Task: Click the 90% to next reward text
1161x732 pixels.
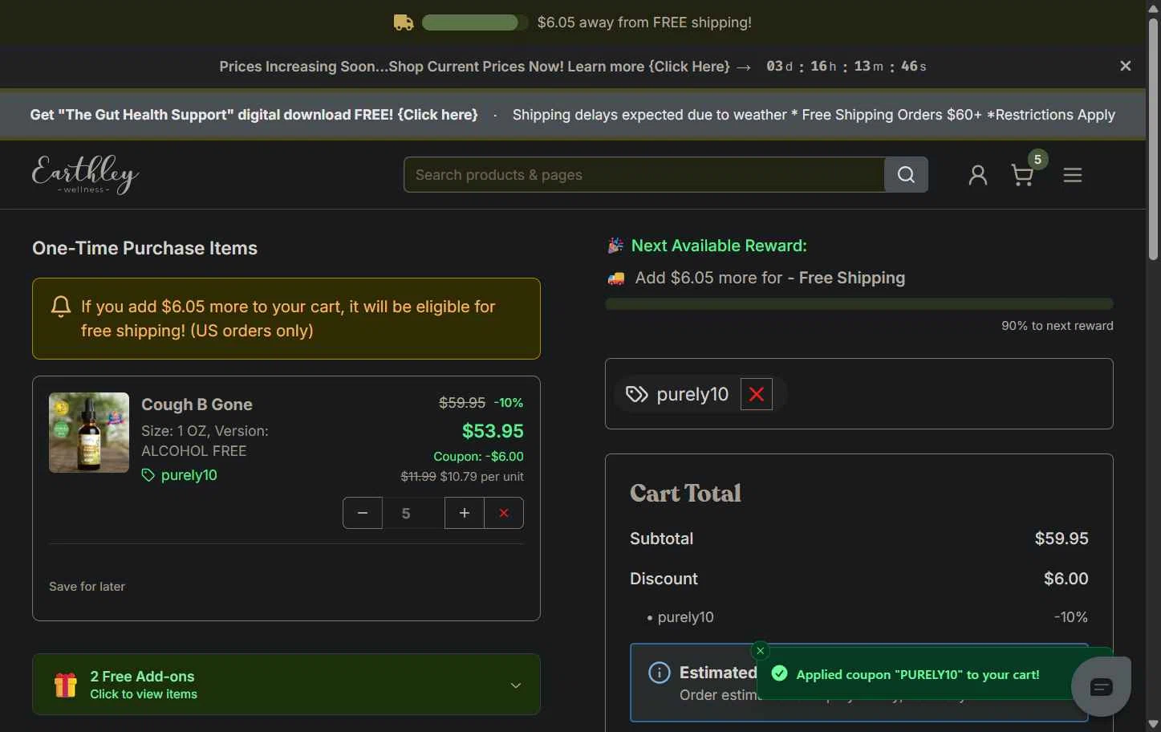Action: click(1057, 326)
